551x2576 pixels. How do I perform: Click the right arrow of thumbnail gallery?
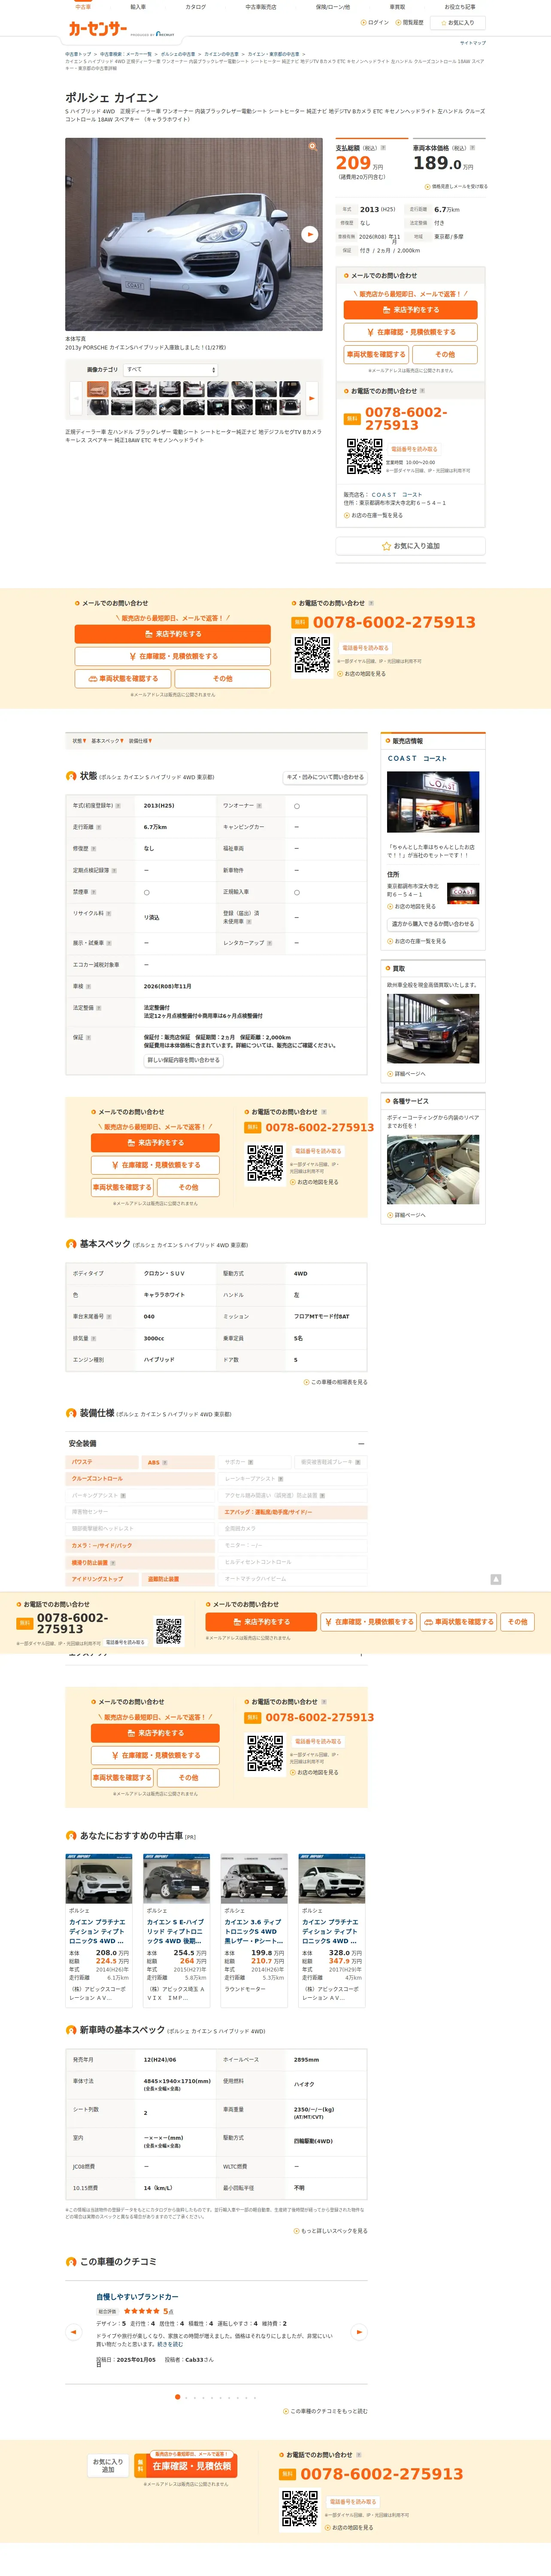click(x=311, y=398)
